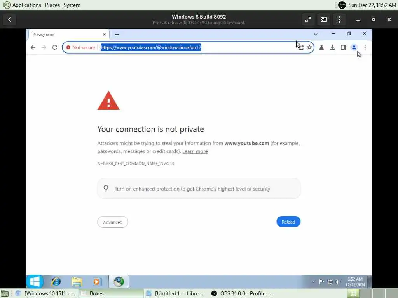Open the Boxes header three-dot menu

coord(339,19)
